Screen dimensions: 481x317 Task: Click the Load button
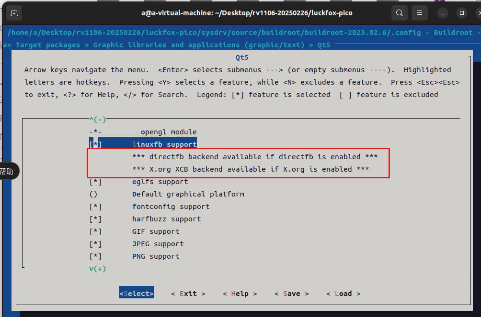[344, 294]
